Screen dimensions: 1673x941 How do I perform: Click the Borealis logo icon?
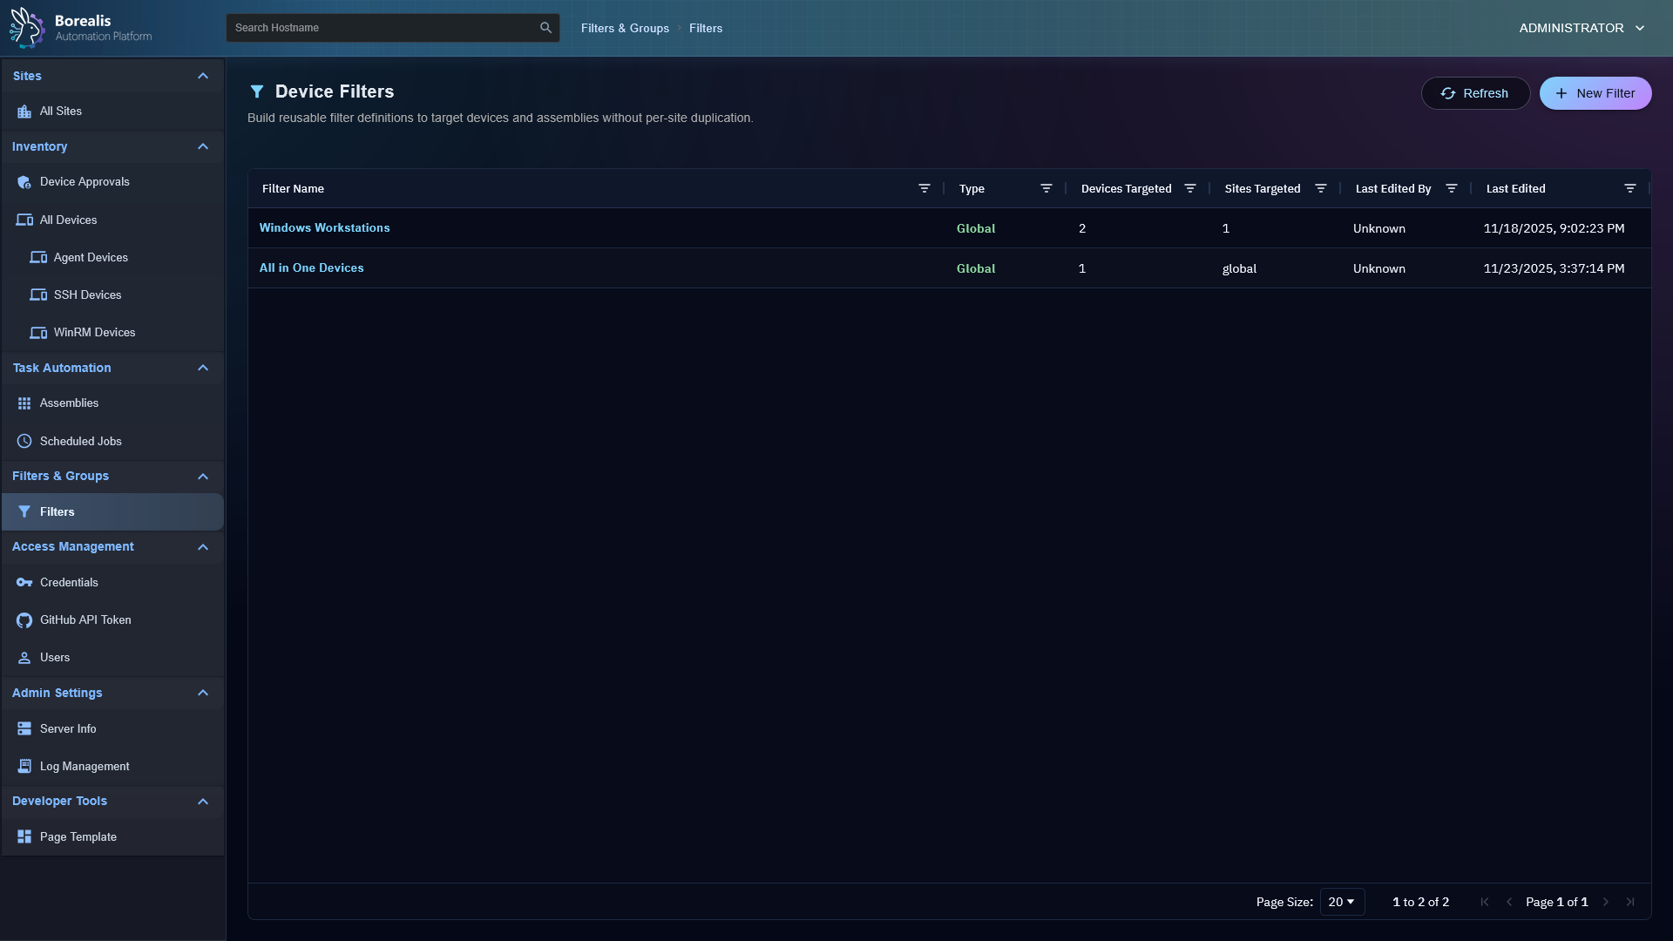click(27, 28)
